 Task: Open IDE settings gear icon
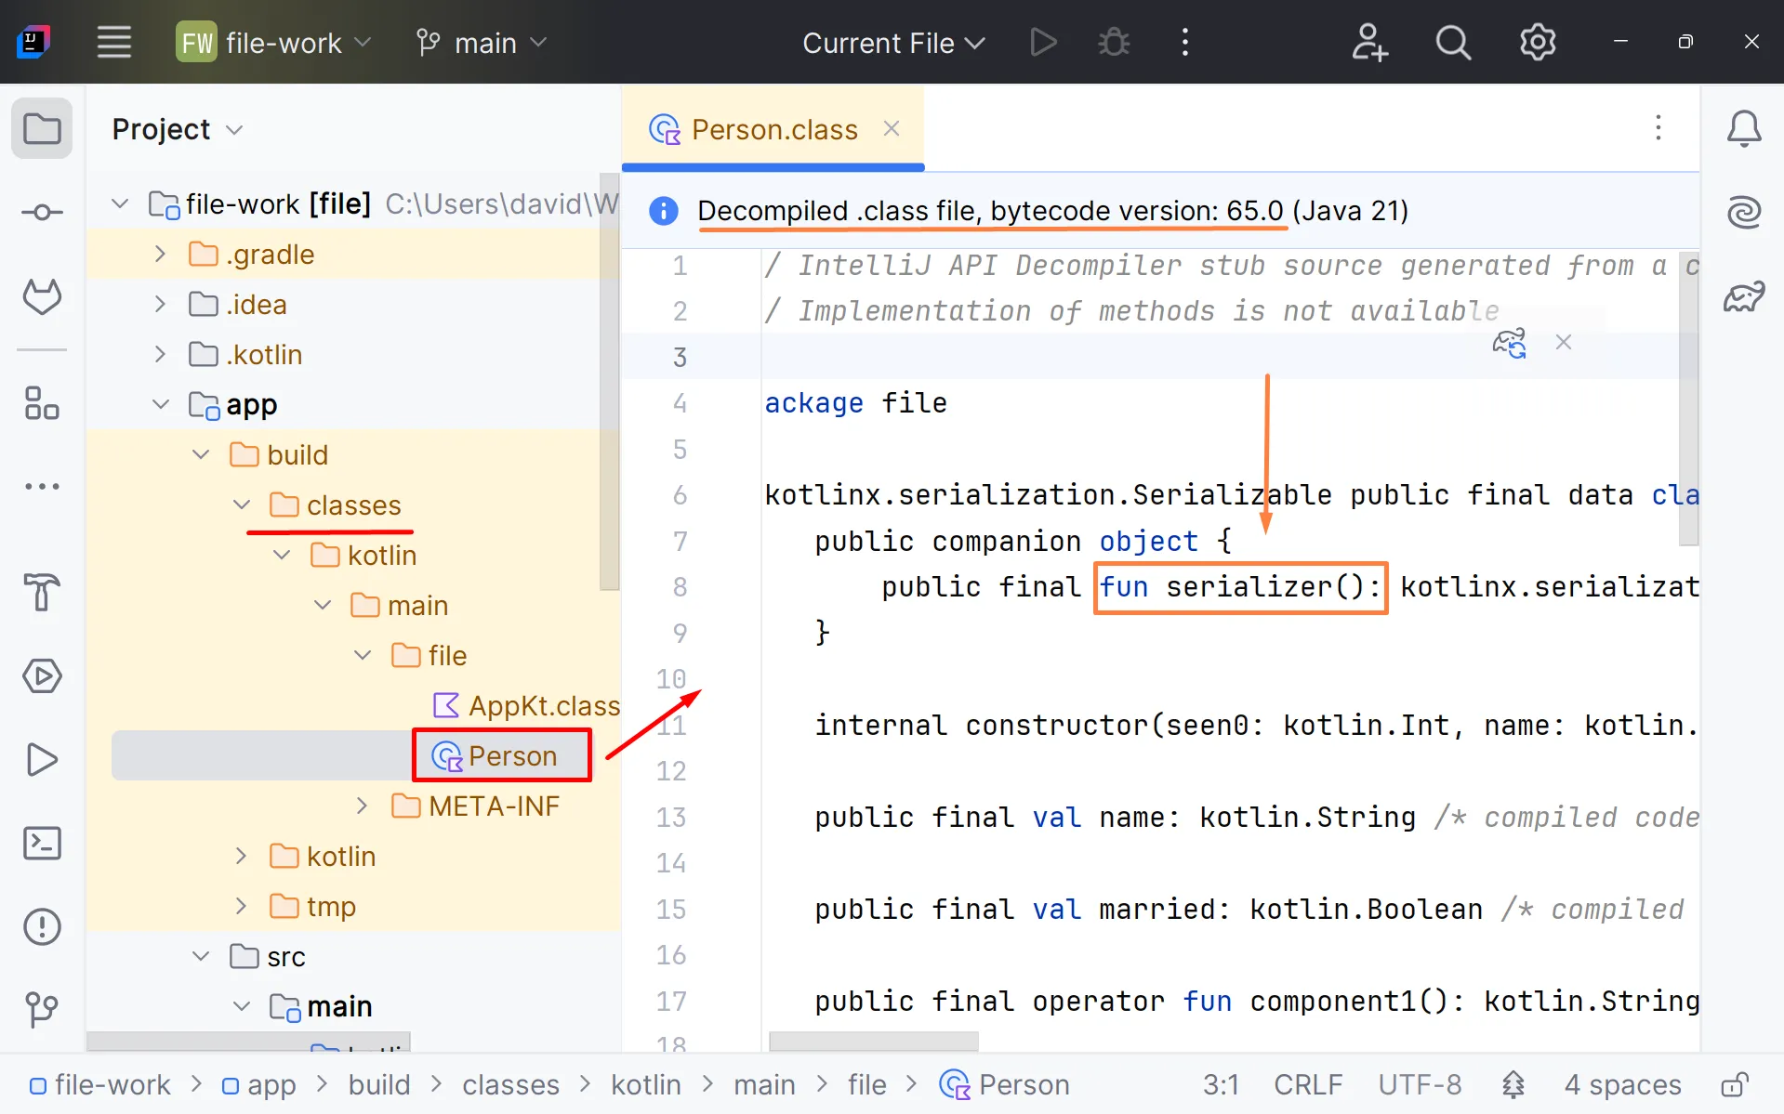(1537, 43)
